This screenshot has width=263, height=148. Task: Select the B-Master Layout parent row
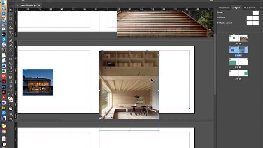point(238,23)
